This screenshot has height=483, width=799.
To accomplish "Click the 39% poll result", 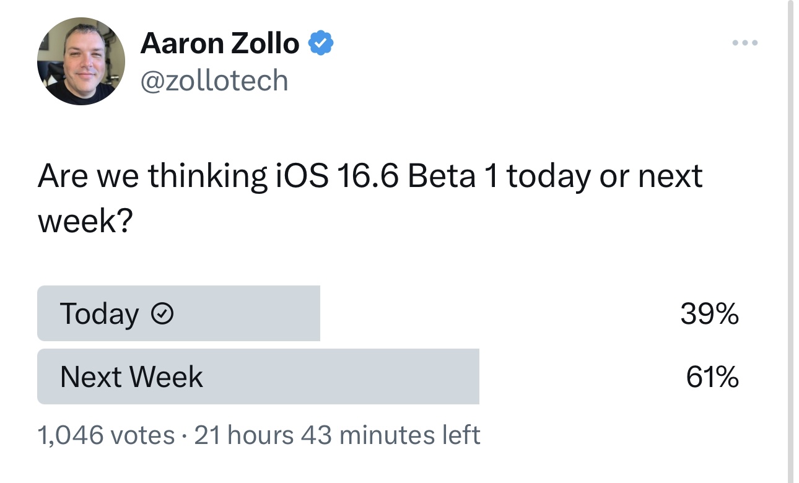I will pyautogui.click(x=709, y=314).
